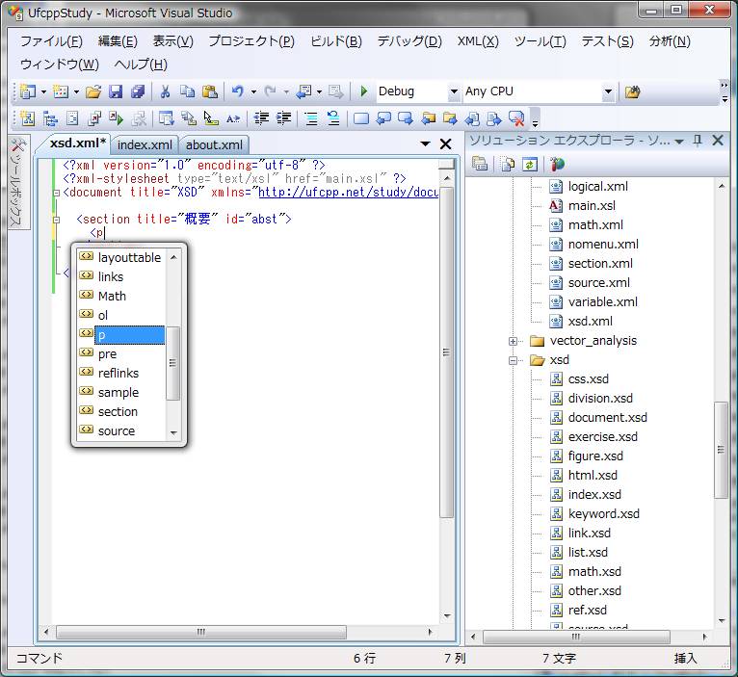The image size is (738, 677).
Task: Open the New Project dropdown arrow
Action: [x=43, y=92]
